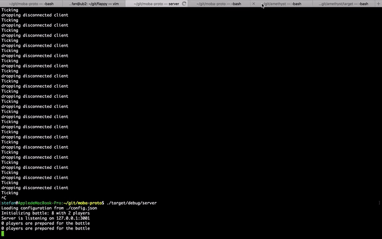This screenshot has height=239, width=382.
Task: Click the green terminal cursor block
Action: click(x=3, y=234)
